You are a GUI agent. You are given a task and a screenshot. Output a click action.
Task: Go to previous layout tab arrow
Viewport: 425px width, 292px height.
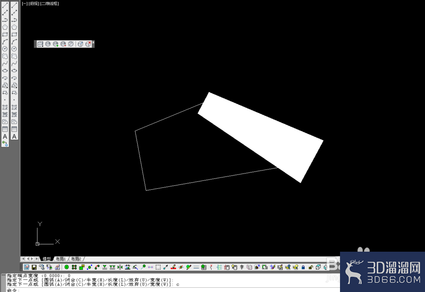pos(28,259)
